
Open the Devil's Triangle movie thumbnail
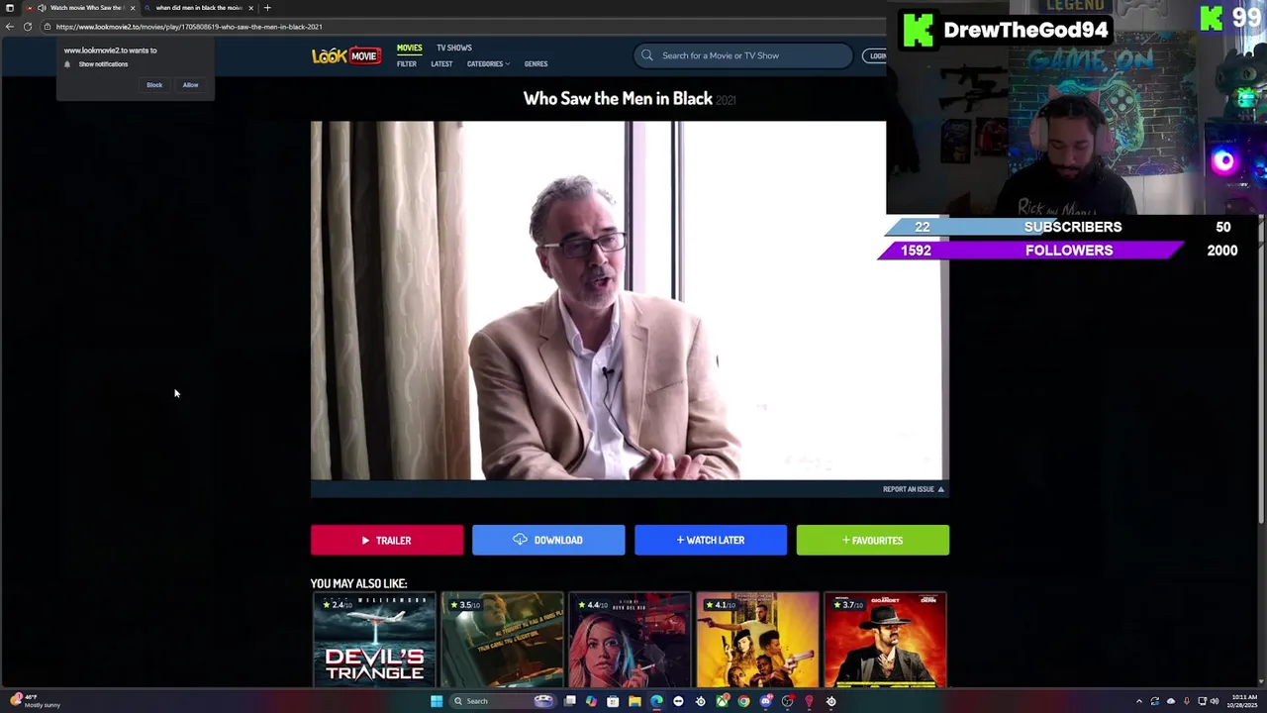coord(374,641)
